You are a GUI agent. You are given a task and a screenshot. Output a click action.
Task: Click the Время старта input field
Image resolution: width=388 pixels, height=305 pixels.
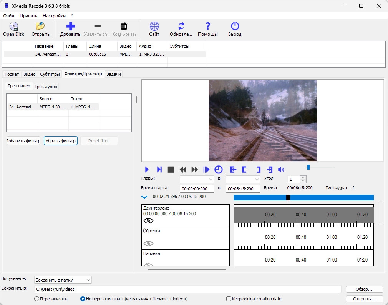point(197,189)
